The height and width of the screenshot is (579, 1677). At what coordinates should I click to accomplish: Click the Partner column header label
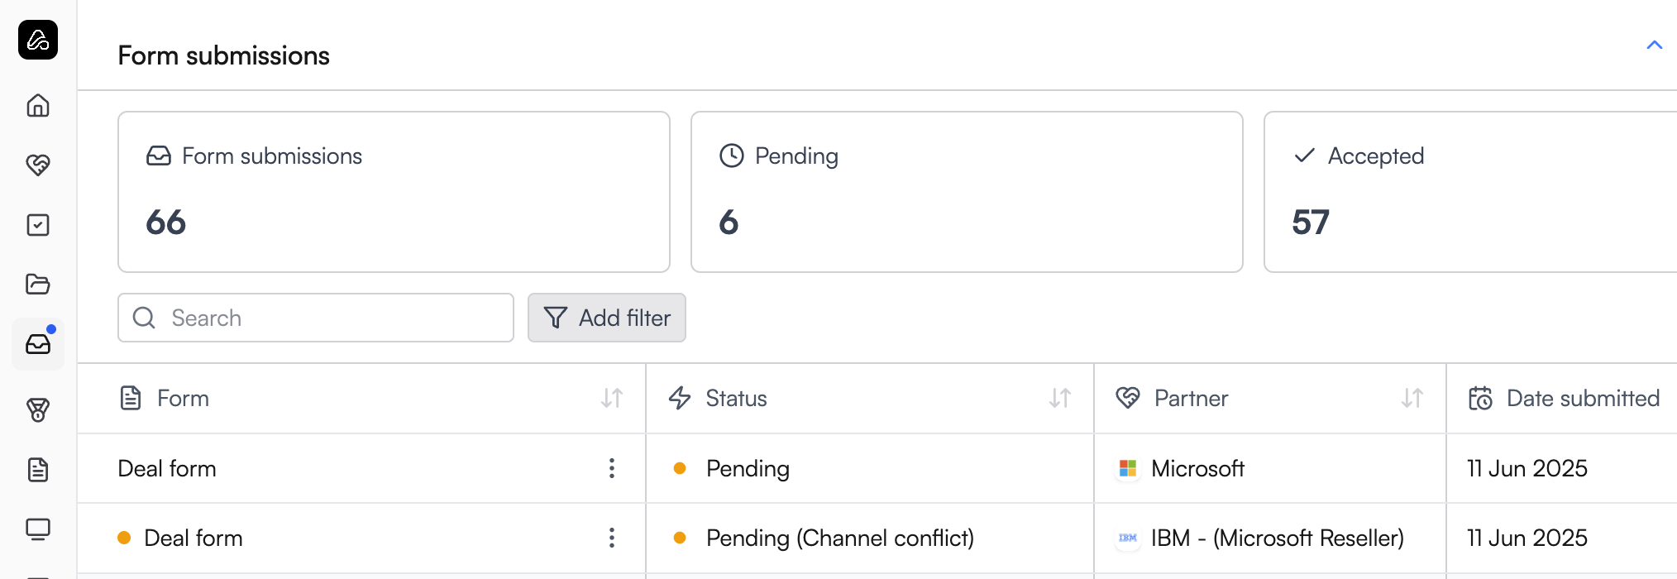click(x=1191, y=399)
